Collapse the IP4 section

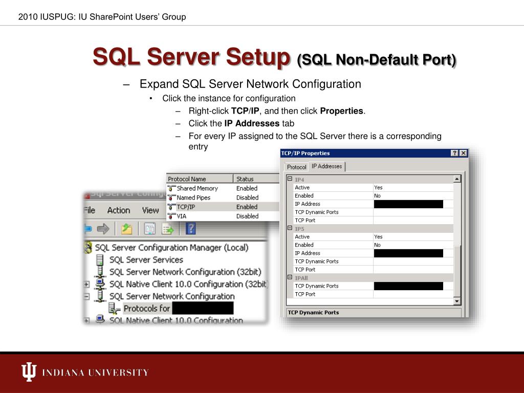pyautogui.click(x=290, y=179)
